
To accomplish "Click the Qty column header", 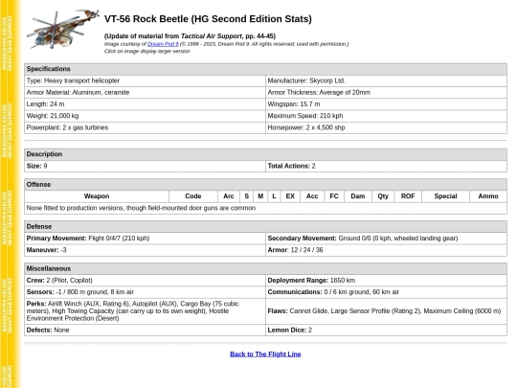I will tap(383, 196).
